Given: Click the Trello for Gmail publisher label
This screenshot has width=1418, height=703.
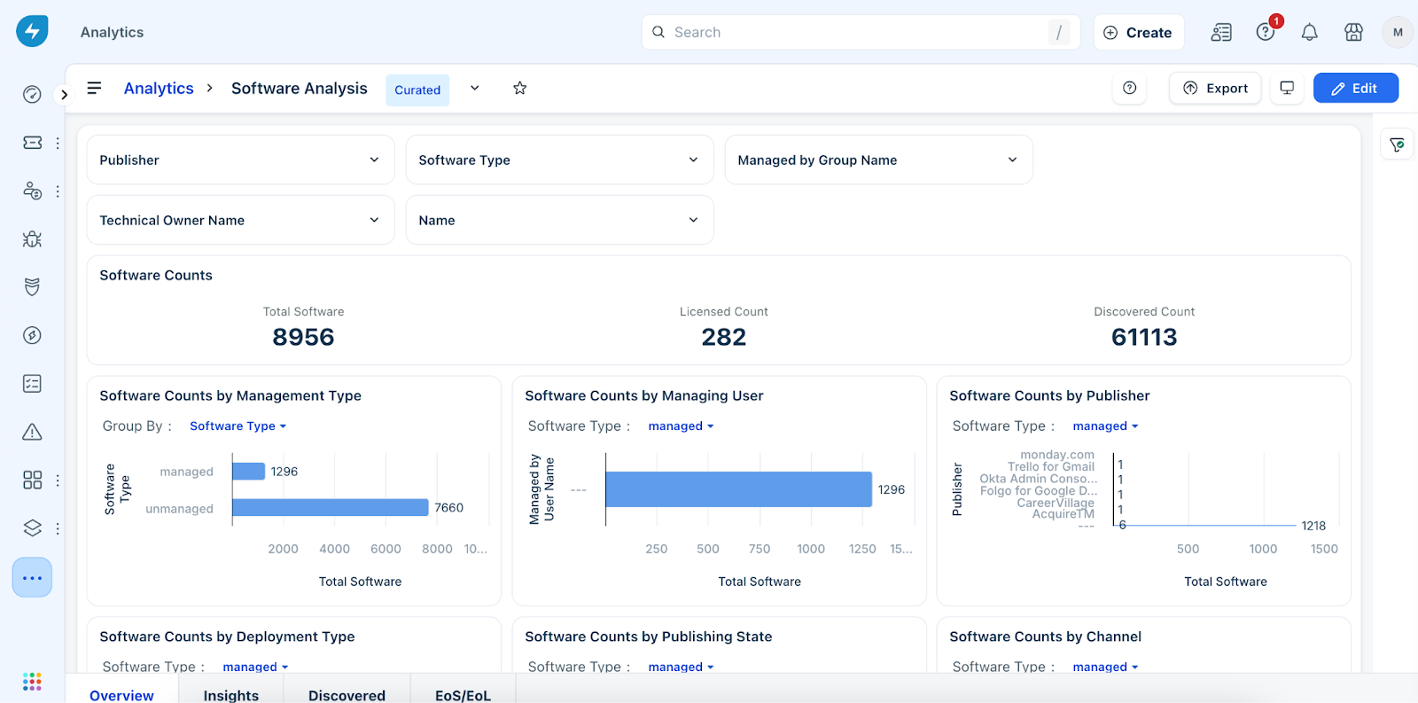Looking at the screenshot, I should [1051, 466].
